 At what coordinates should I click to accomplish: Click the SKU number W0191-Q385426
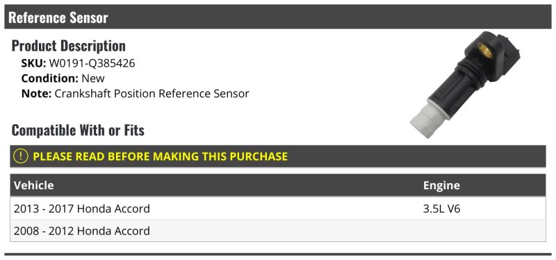pyautogui.click(x=92, y=63)
